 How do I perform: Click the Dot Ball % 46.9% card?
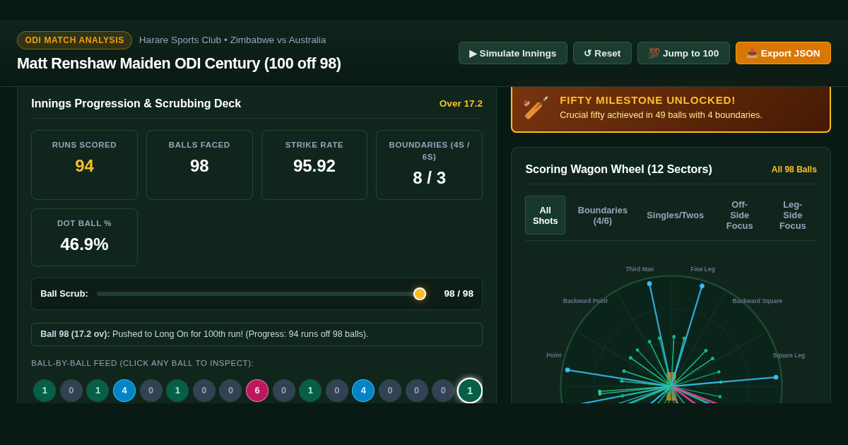84,237
